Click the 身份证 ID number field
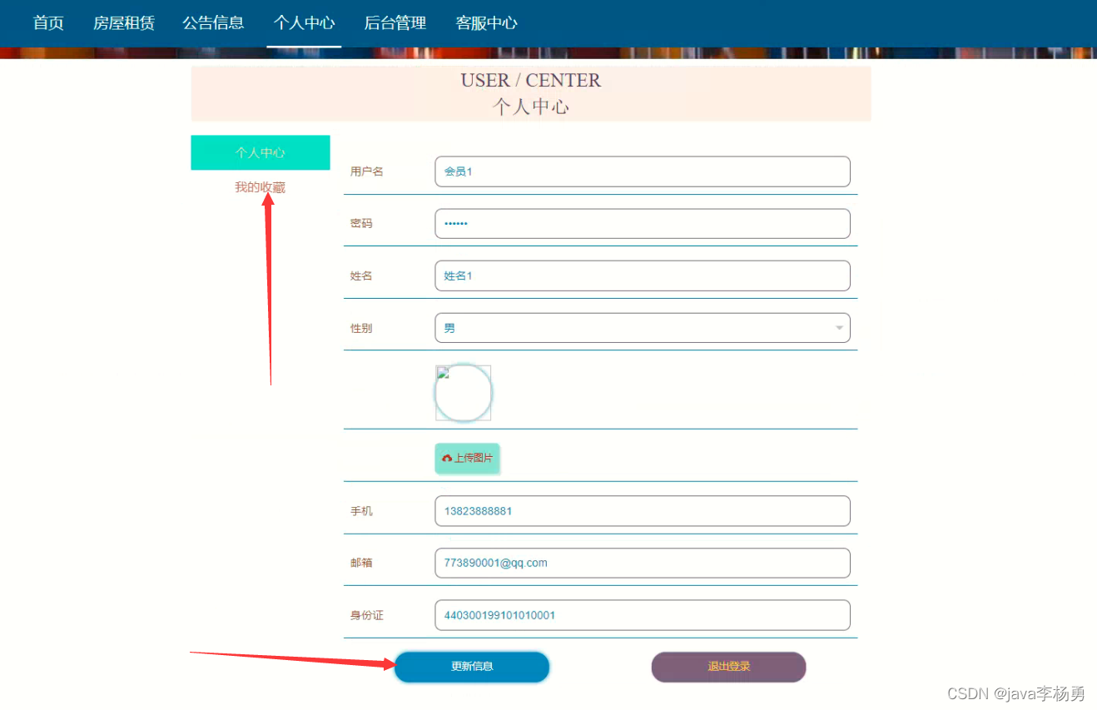 coord(643,615)
